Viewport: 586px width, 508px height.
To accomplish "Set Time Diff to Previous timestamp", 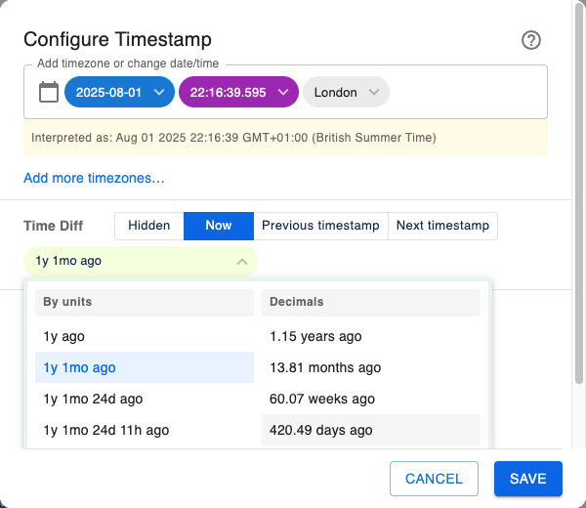I will point(320,226).
